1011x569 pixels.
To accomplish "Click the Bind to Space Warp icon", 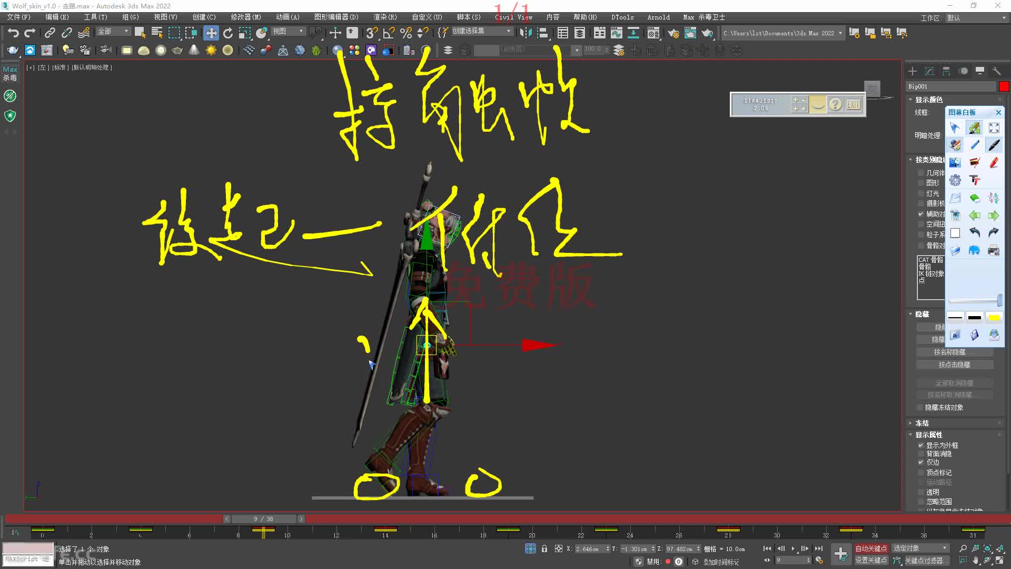I will (83, 33).
